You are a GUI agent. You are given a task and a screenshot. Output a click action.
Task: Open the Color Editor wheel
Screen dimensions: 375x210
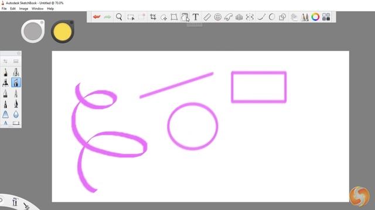point(315,17)
